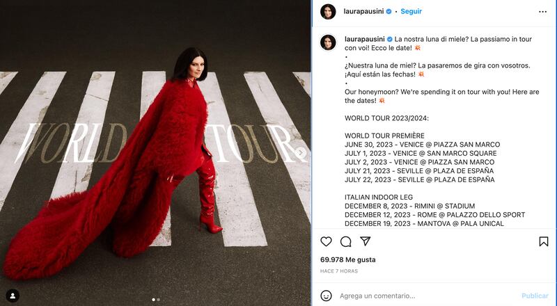Viewport: 557px width, 306px height.
Task: Like the post with heart icon
Action: [x=326, y=242]
